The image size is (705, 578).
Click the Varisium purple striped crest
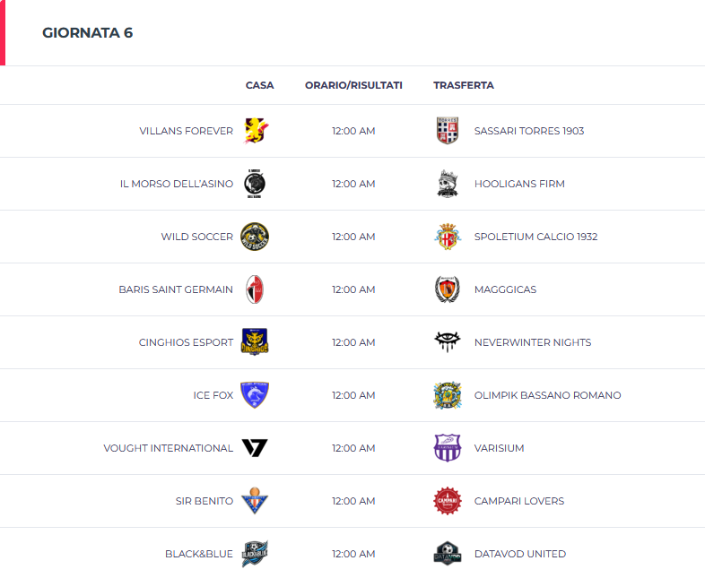coord(448,448)
